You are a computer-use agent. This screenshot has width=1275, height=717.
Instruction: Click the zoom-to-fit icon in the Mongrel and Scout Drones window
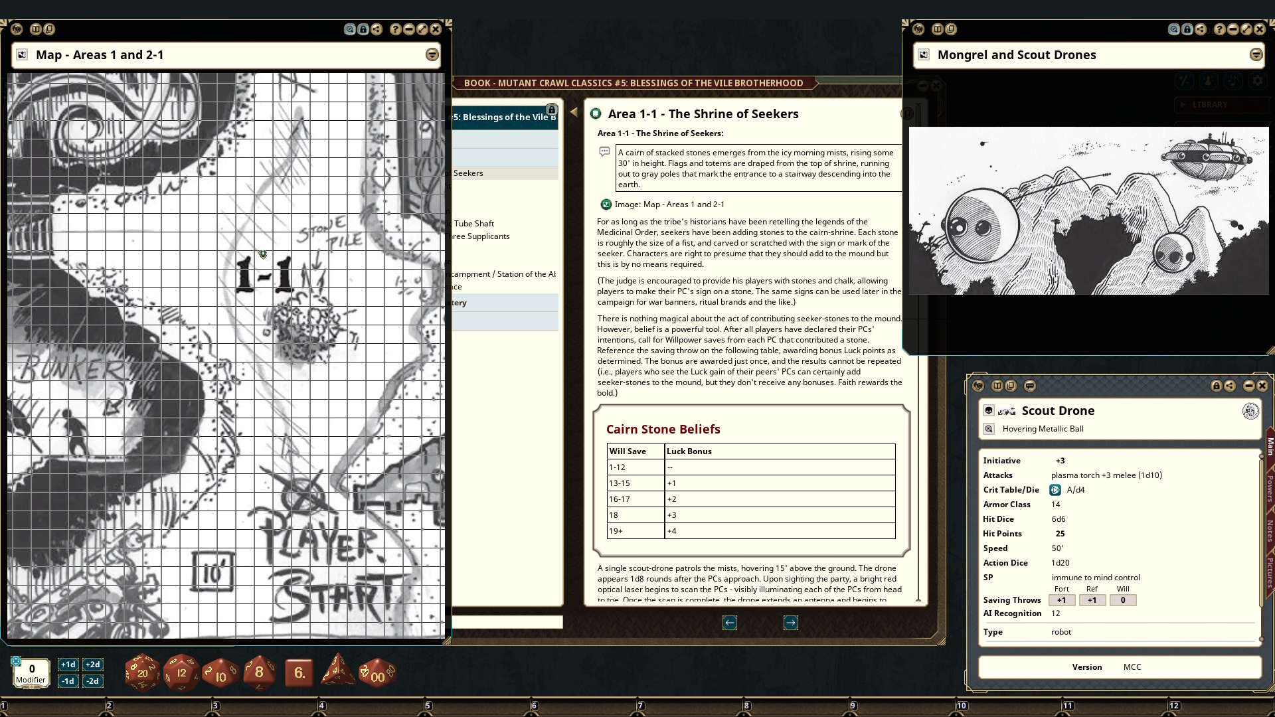(x=1173, y=29)
